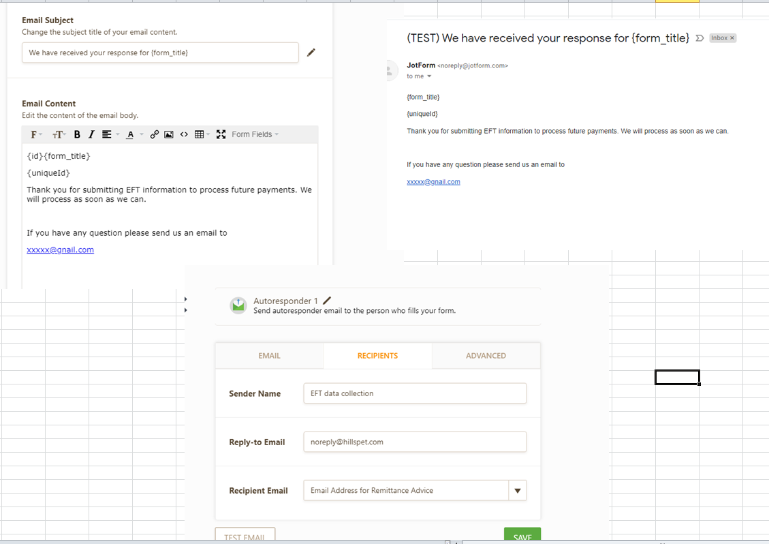769x544 pixels.
Task: Click the upper small arrow left of Autoresponder panel
Action: 185,299
